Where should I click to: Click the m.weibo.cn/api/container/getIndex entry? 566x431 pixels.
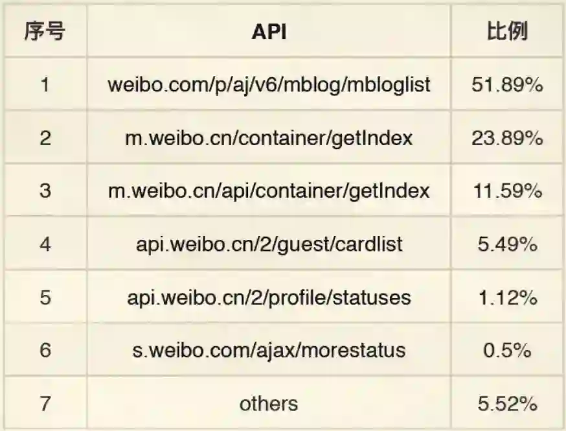(269, 191)
